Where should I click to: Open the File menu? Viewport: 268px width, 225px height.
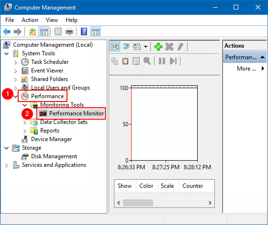click(10, 20)
